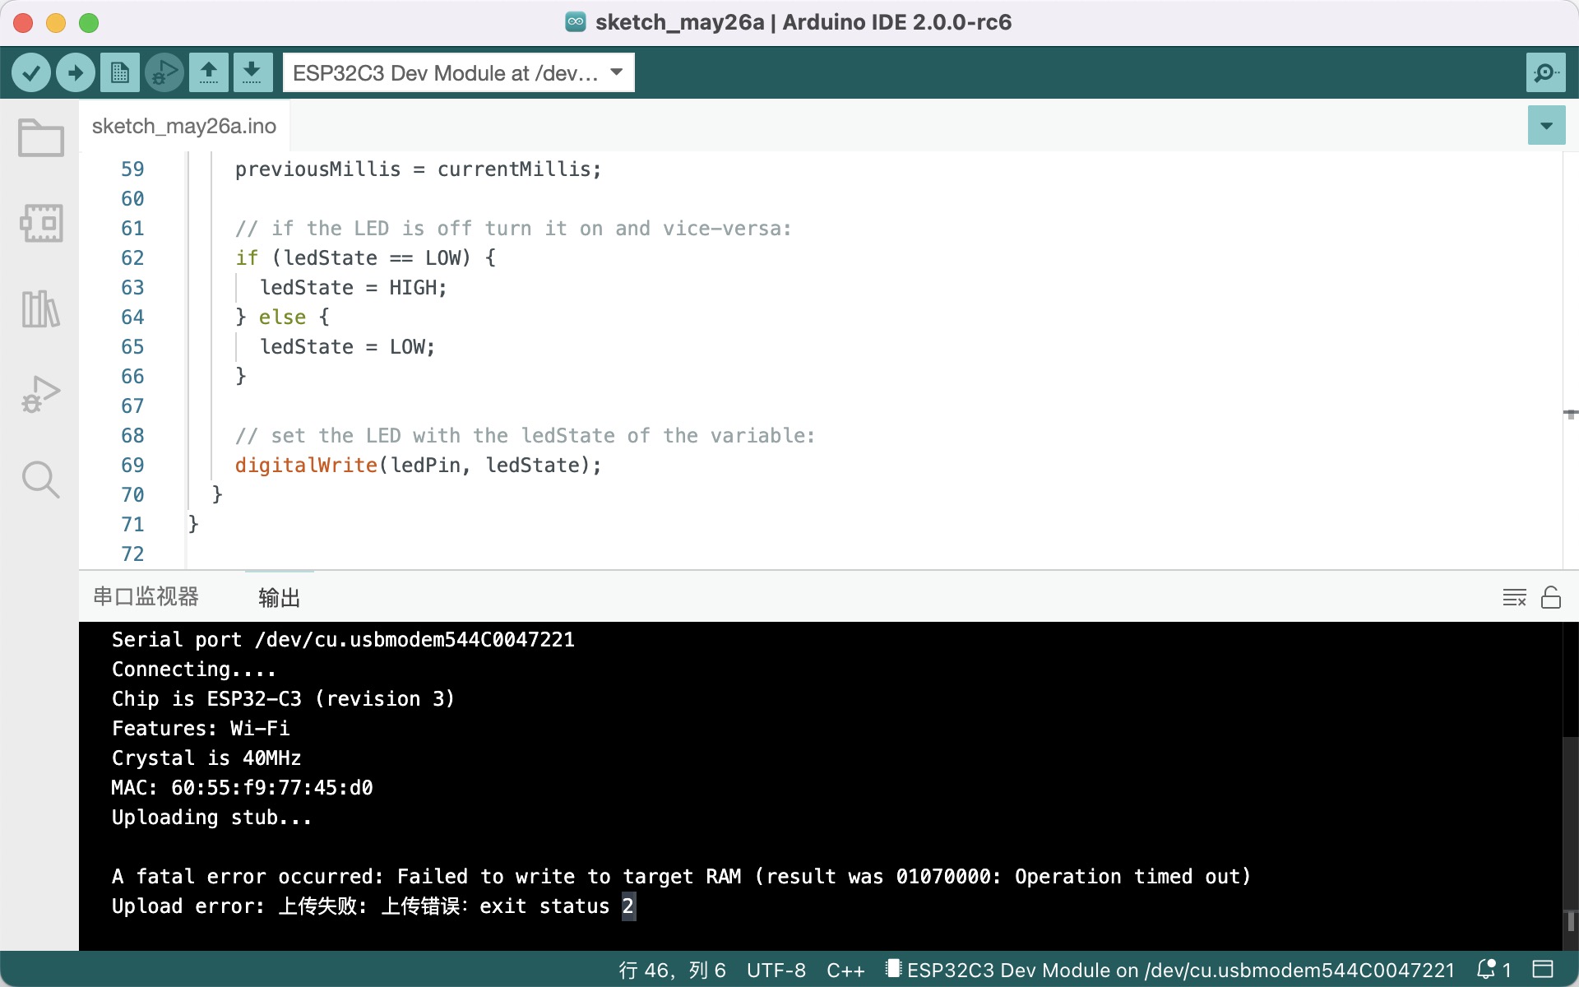The image size is (1579, 987).
Task: Clear the output panel
Action: pyautogui.click(x=1514, y=597)
